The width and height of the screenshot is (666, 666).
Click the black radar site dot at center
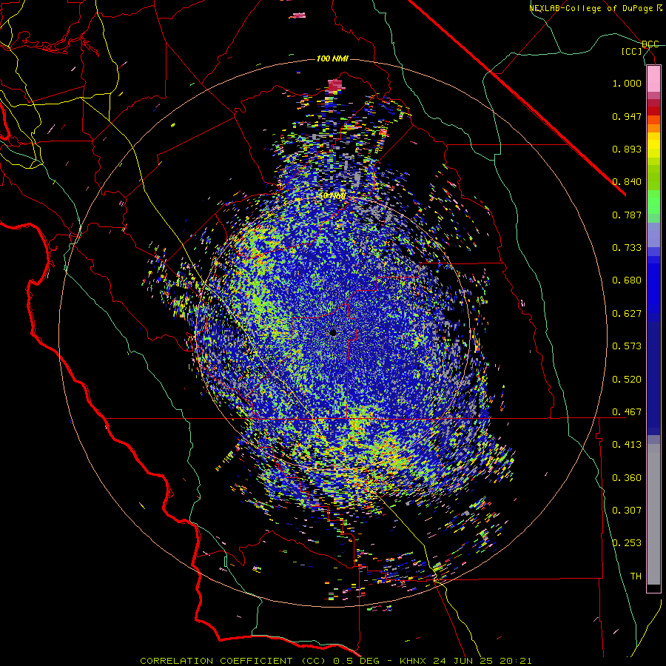tap(334, 333)
